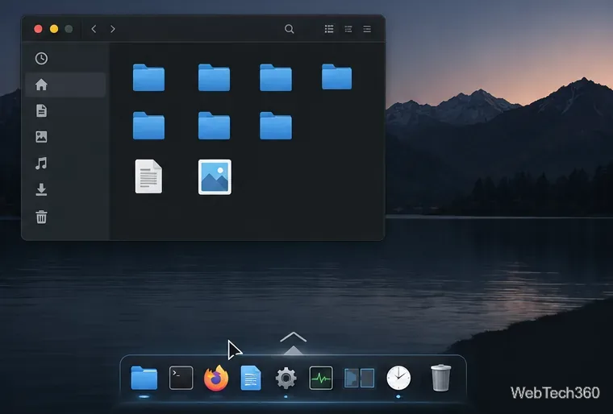Open Music via the sidebar note icon
The image size is (613, 414).
(x=41, y=164)
